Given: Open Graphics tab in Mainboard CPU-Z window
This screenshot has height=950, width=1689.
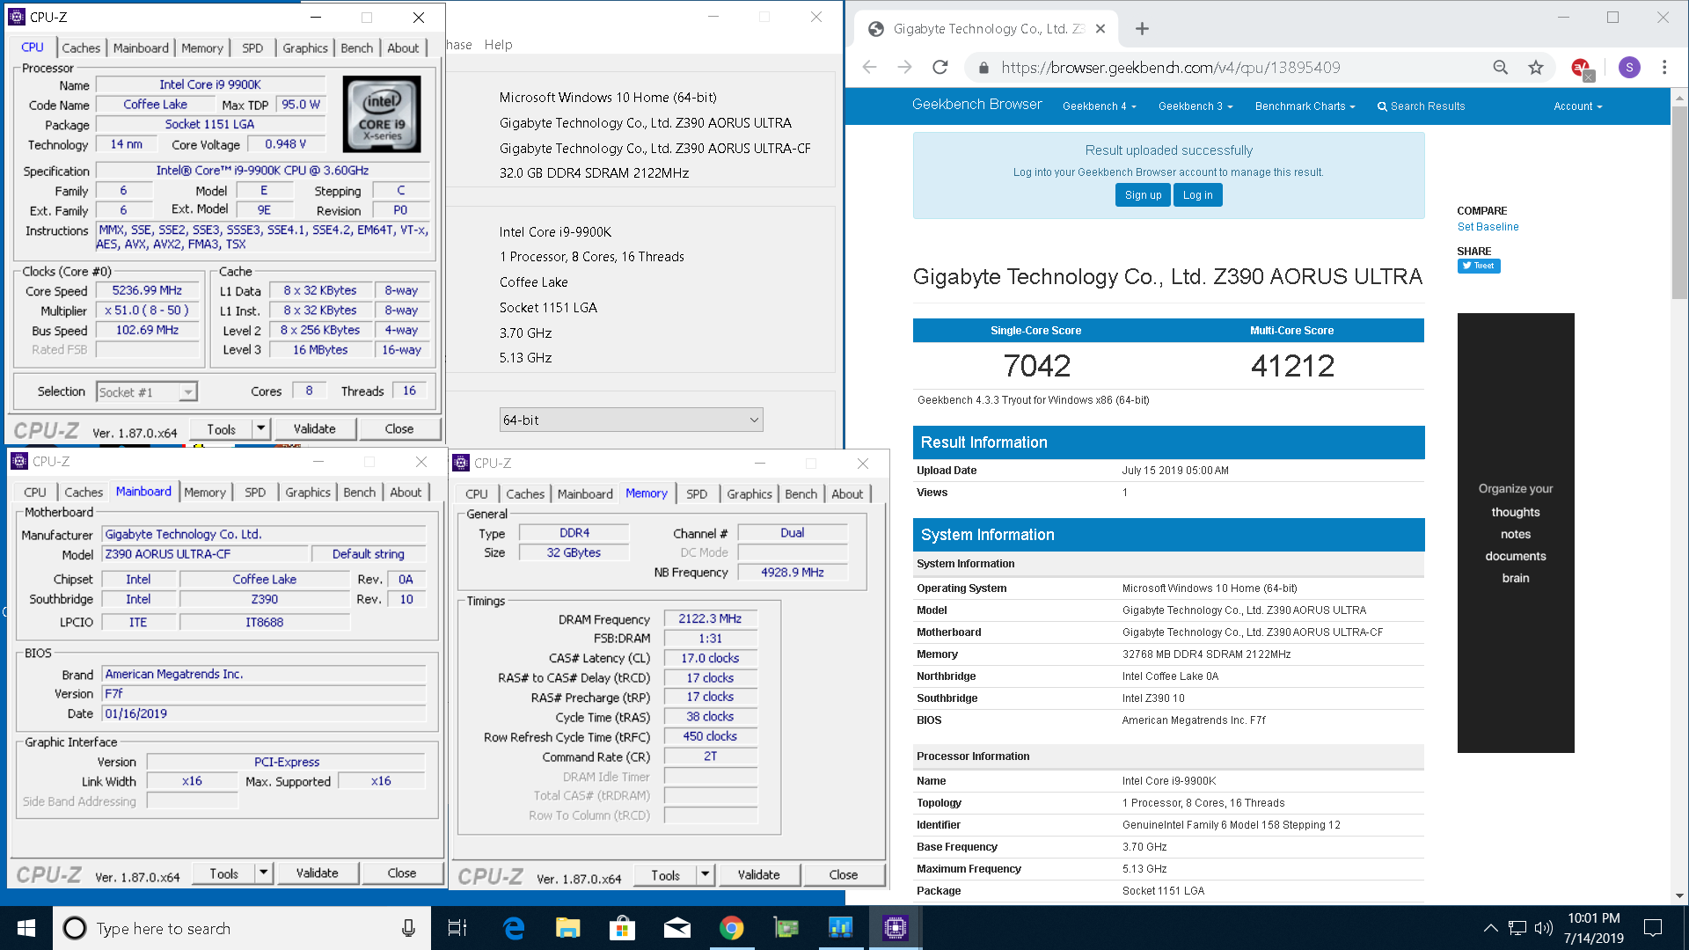Looking at the screenshot, I should point(308,493).
